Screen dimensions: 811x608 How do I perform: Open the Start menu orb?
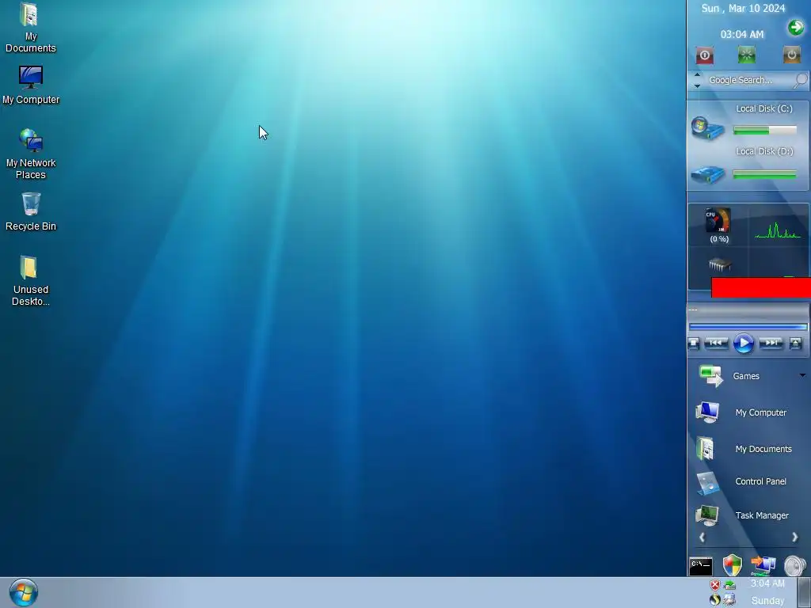23,592
